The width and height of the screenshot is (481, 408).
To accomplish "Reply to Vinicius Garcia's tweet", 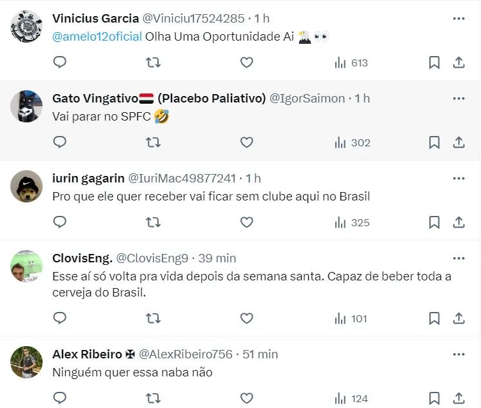I will coord(60,63).
